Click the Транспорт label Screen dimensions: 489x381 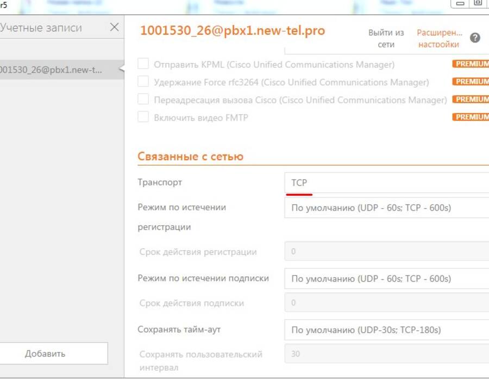pos(160,182)
